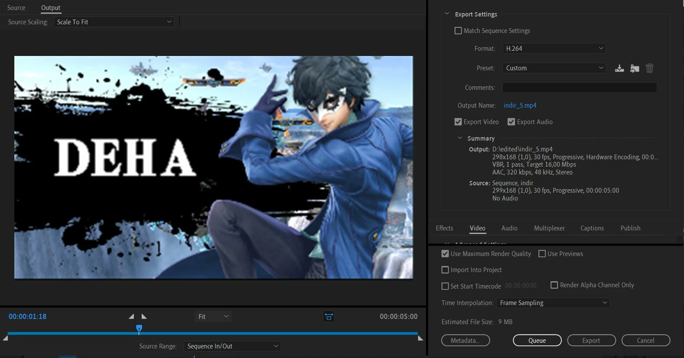The image size is (684, 358).
Task: Click 'AAC, 320 kbps, 48 kHz, Stereo' text
Action: coord(532,172)
